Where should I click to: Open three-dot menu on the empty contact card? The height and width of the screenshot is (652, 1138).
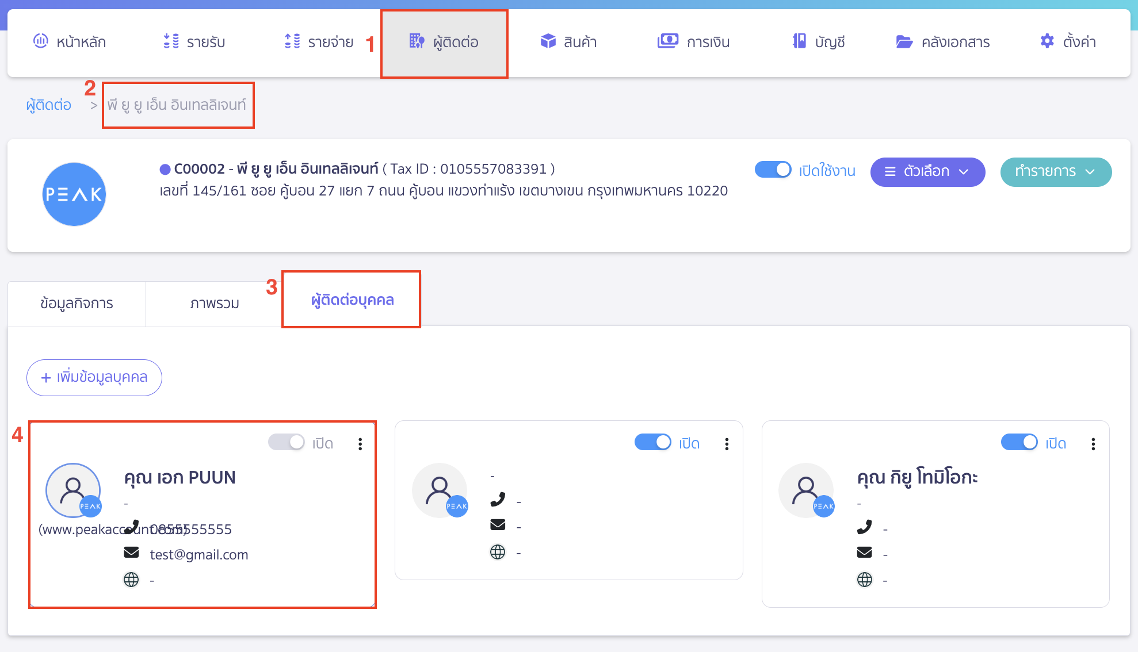click(727, 444)
